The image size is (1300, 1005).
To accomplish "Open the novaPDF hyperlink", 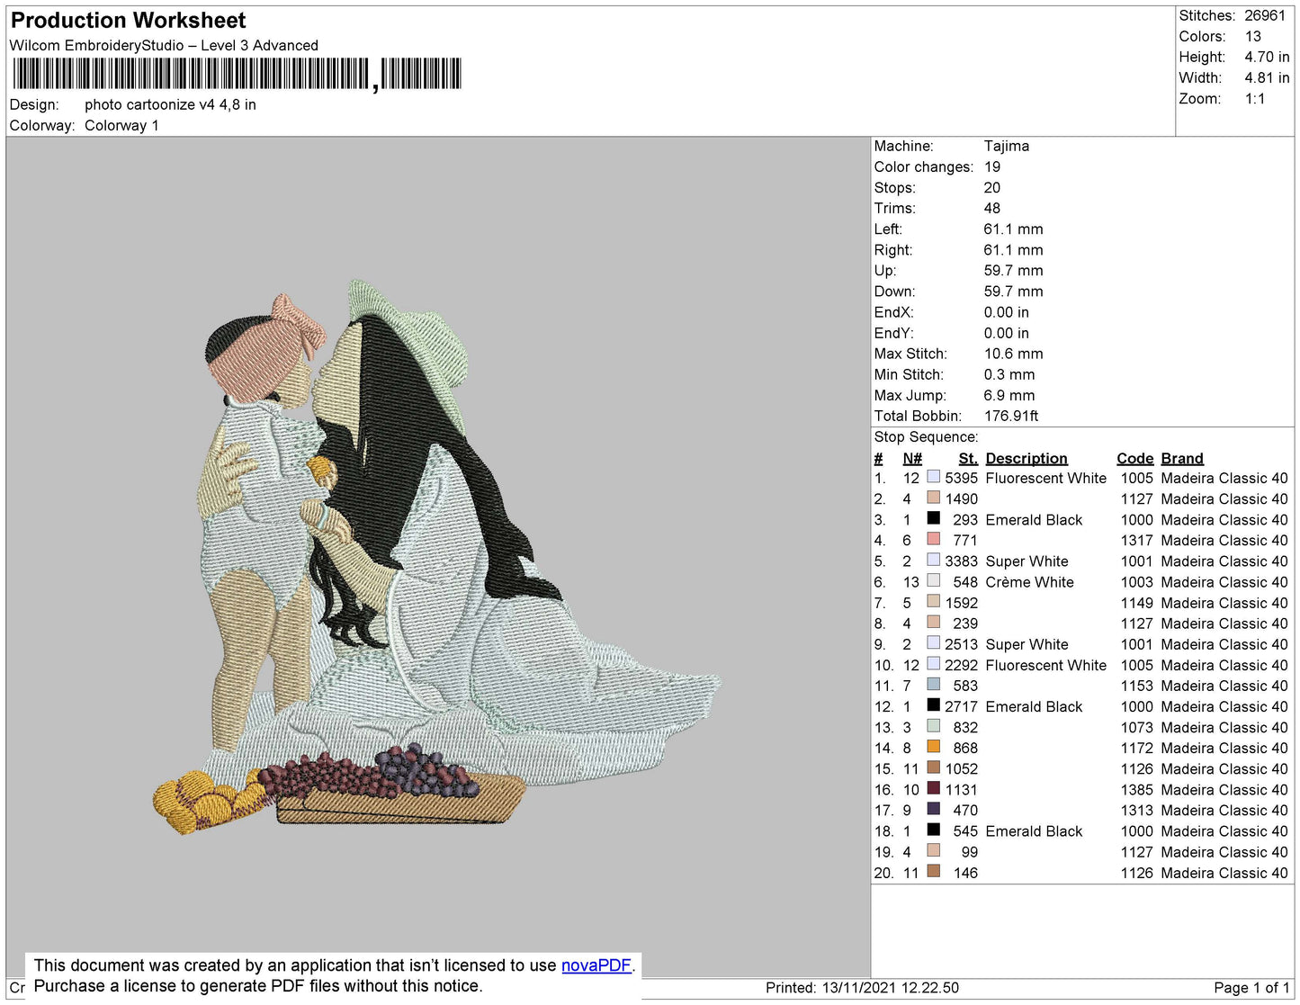I will tap(596, 965).
